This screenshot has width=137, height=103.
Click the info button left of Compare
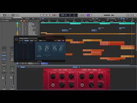(18, 67)
